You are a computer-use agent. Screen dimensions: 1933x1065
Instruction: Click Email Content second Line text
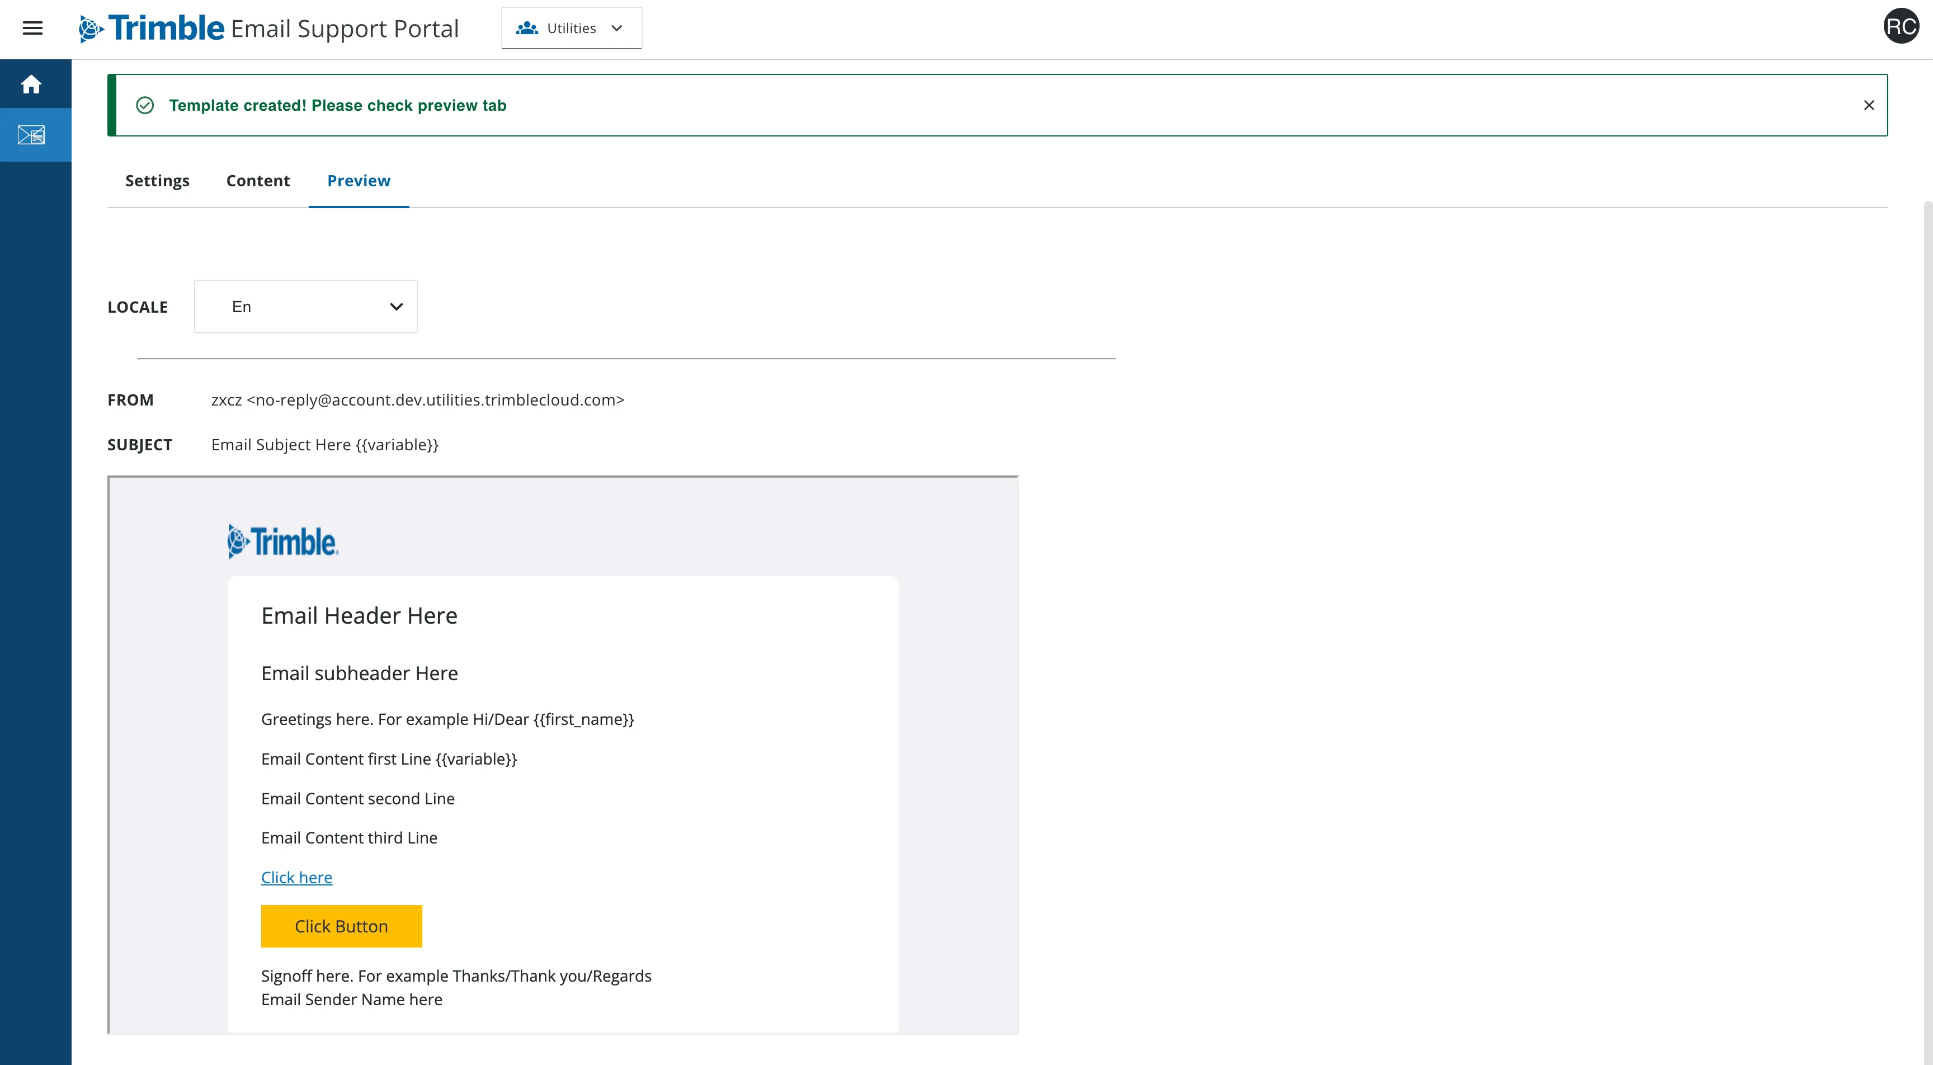point(357,799)
